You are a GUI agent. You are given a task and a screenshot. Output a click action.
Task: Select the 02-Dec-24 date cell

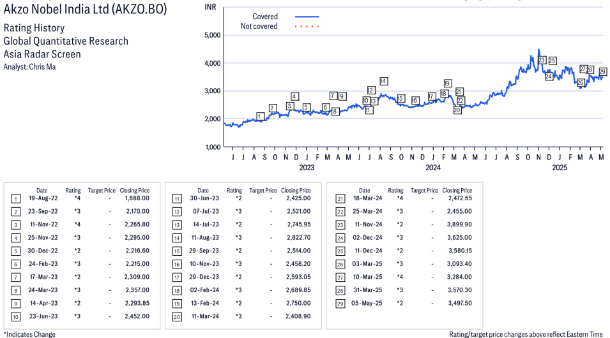pos(367,237)
